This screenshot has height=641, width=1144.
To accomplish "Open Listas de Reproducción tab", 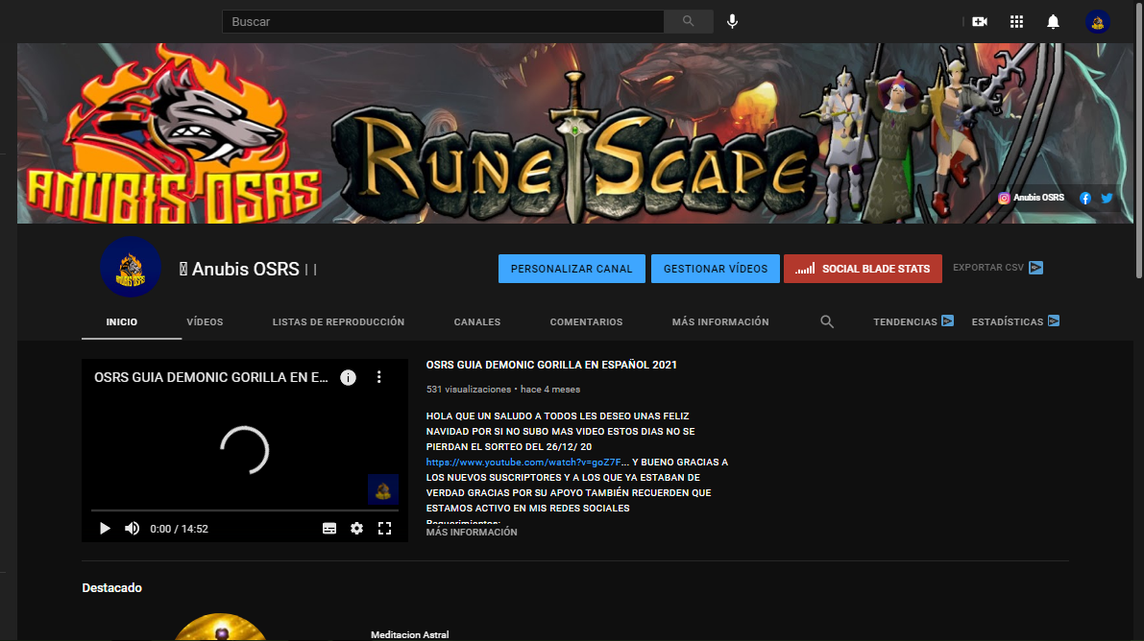I will point(338,321).
